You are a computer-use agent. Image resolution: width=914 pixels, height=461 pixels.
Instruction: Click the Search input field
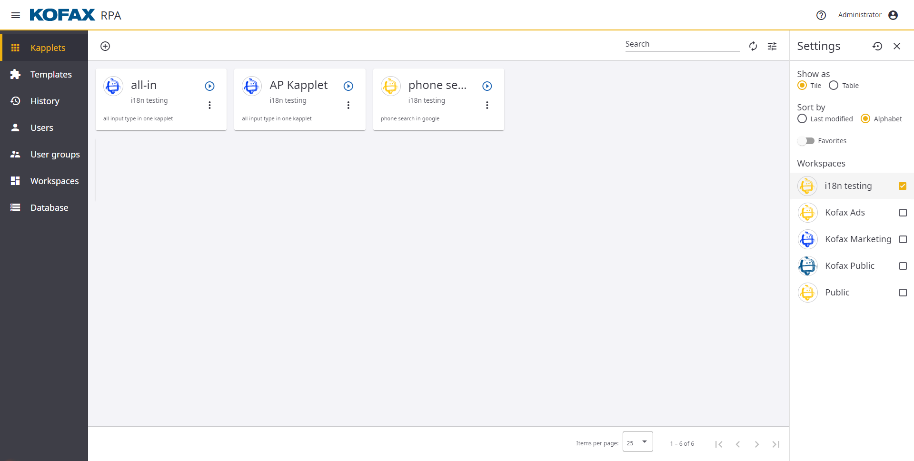[x=682, y=44]
